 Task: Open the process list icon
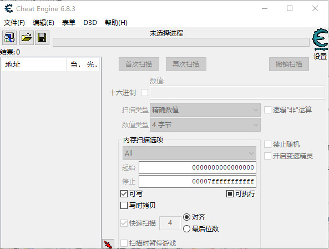point(9,38)
